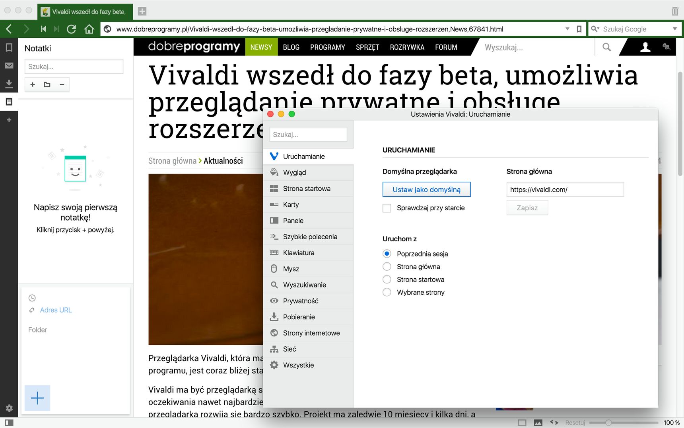Select Poprzednia sesja startup option
This screenshot has width=684, height=428.
pos(387,254)
